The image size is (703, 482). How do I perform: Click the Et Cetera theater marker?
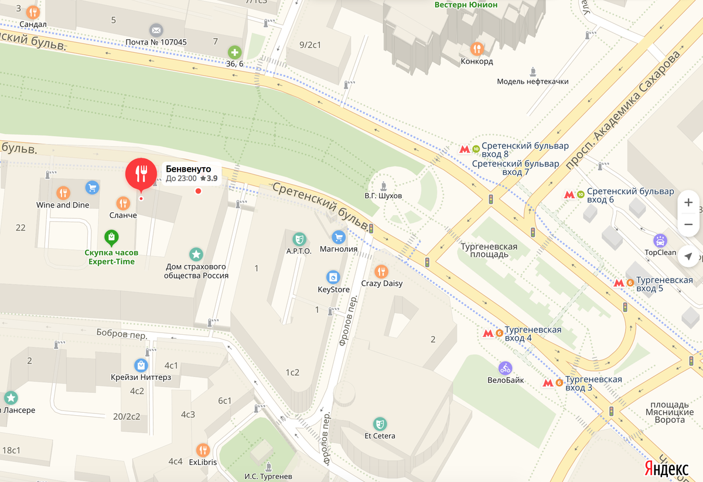pos(380,423)
